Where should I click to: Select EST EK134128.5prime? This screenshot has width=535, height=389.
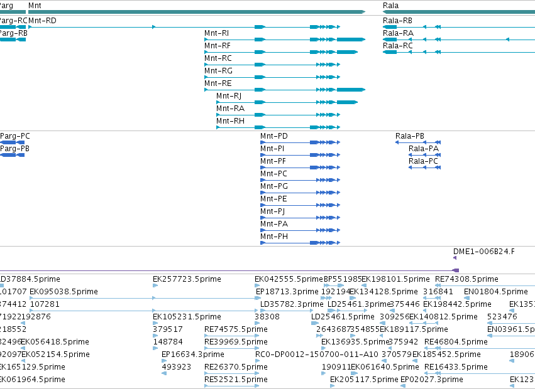tap(384, 292)
